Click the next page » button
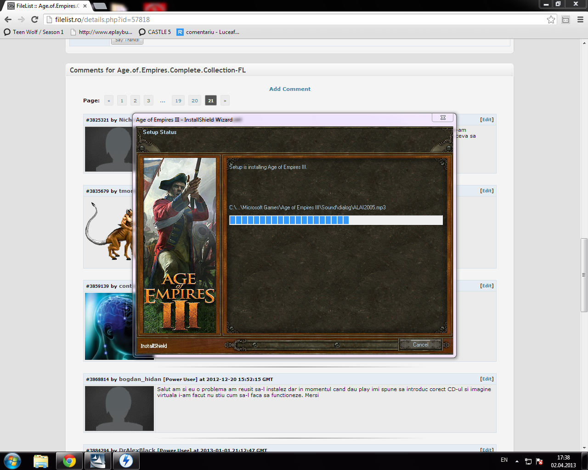 tap(225, 101)
